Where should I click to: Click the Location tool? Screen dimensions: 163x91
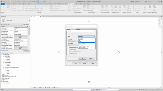point(76,6)
